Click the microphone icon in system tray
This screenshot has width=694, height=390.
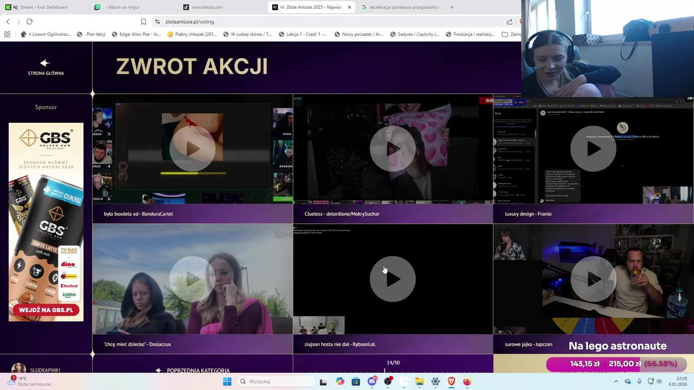click(x=639, y=381)
